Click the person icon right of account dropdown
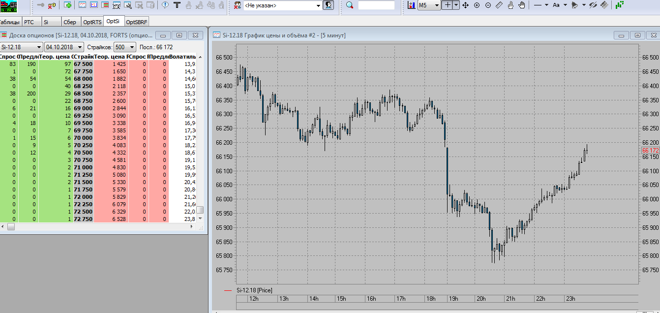This screenshot has width=660, height=313. click(328, 5)
